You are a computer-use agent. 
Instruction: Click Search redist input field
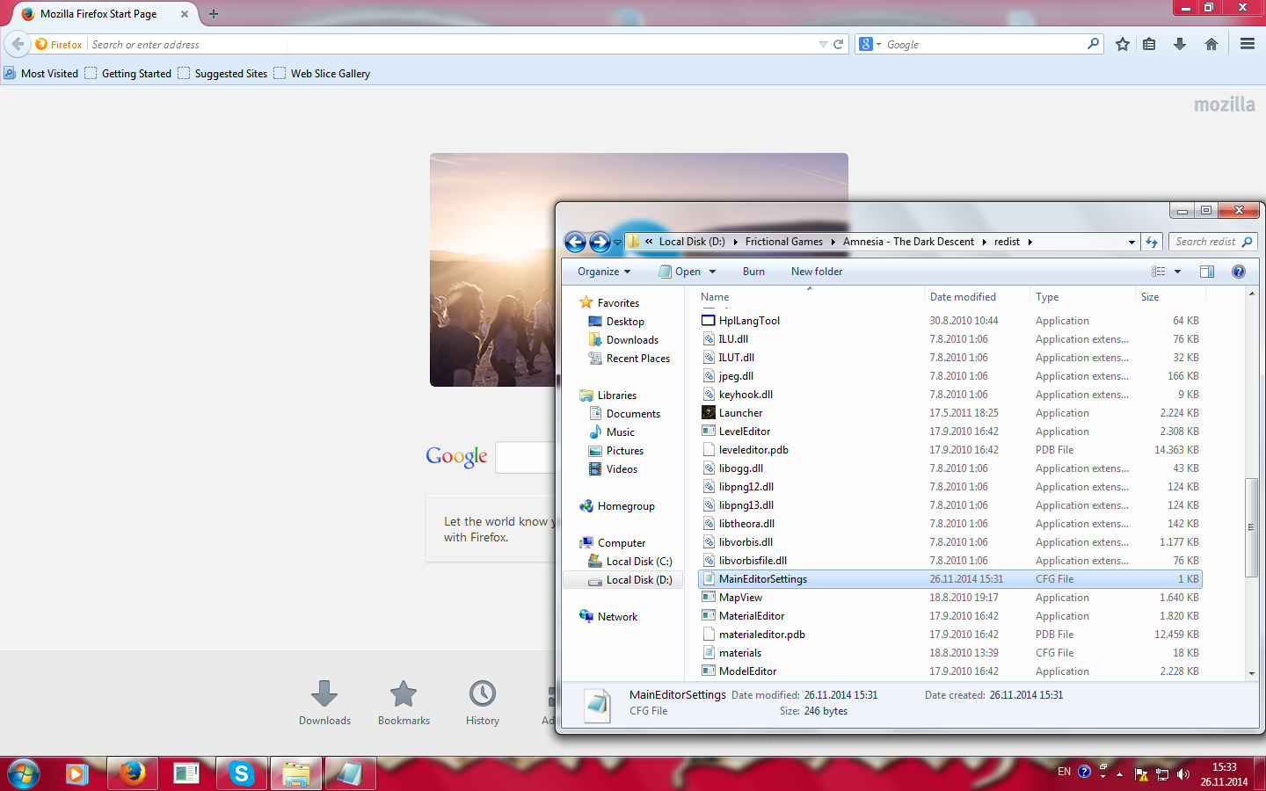tap(1212, 242)
